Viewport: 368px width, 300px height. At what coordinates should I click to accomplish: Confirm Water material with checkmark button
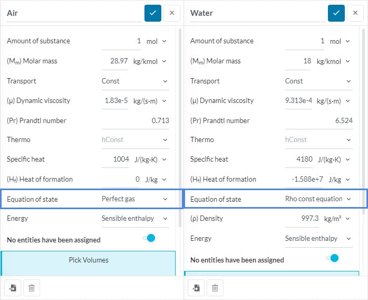(x=336, y=13)
